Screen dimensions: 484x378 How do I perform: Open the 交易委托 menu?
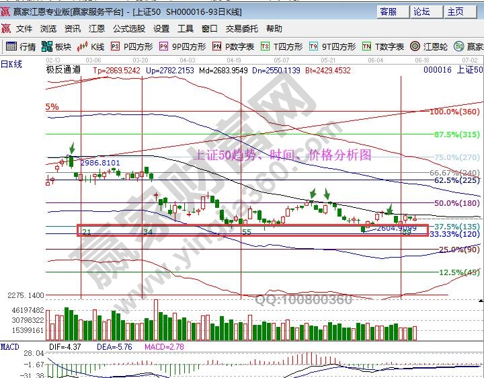point(241,29)
